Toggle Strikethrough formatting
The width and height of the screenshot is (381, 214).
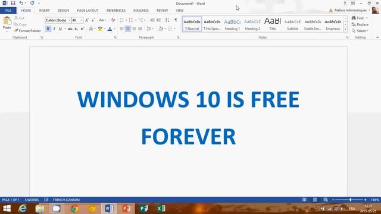(x=70, y=29)
